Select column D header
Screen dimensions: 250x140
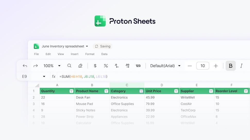pyautogui.click(x=162, y=85)
